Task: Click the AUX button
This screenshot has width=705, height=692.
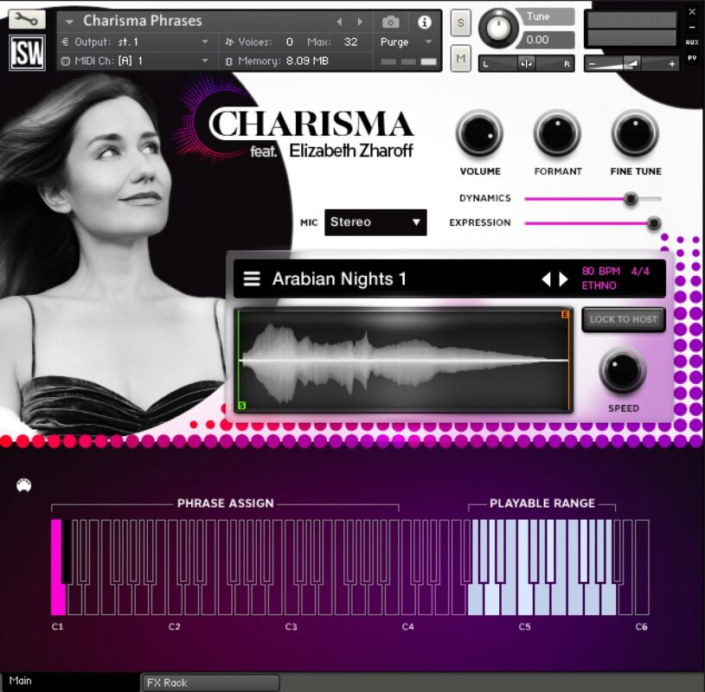Action: click(692, 42)
